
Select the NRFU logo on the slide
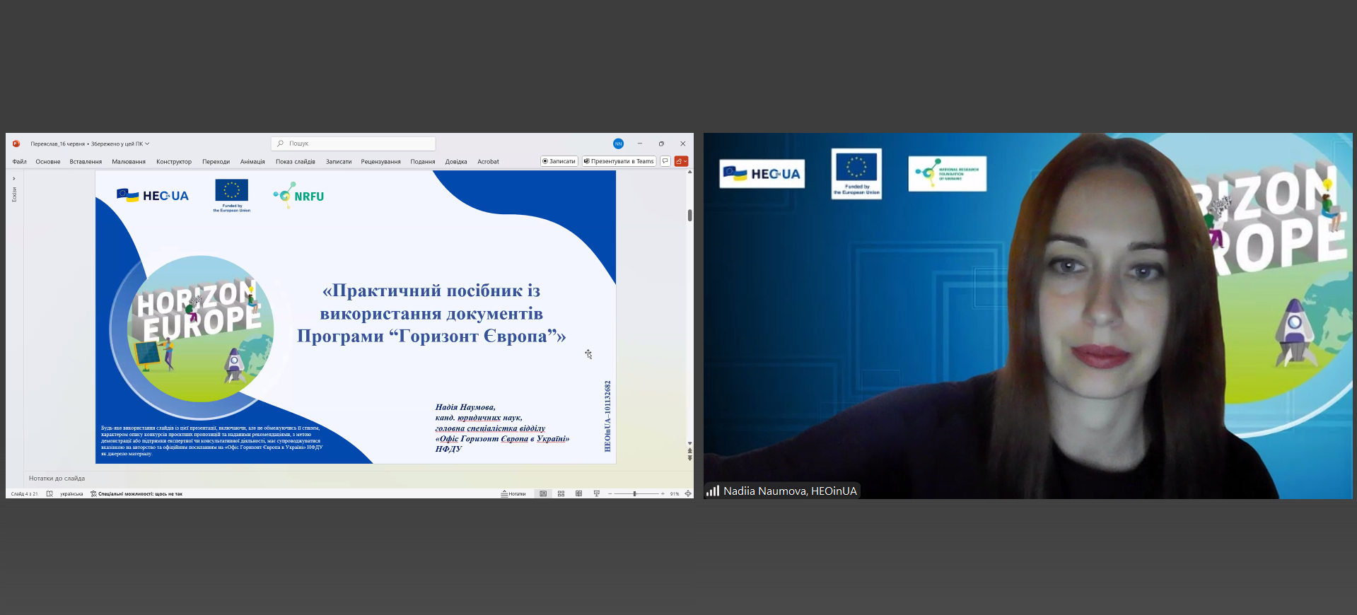point(298,195)
